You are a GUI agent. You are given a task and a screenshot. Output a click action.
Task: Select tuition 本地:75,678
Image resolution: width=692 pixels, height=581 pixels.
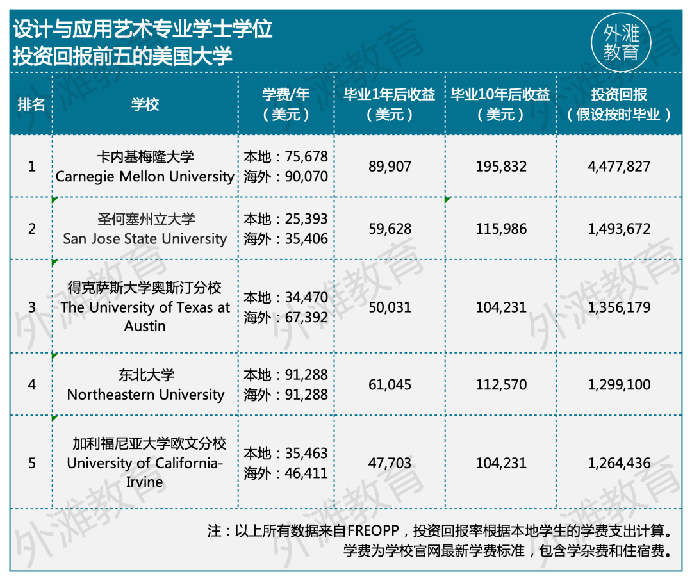[286, 156]
